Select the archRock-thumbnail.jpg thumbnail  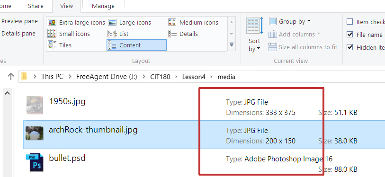point(35,133)
